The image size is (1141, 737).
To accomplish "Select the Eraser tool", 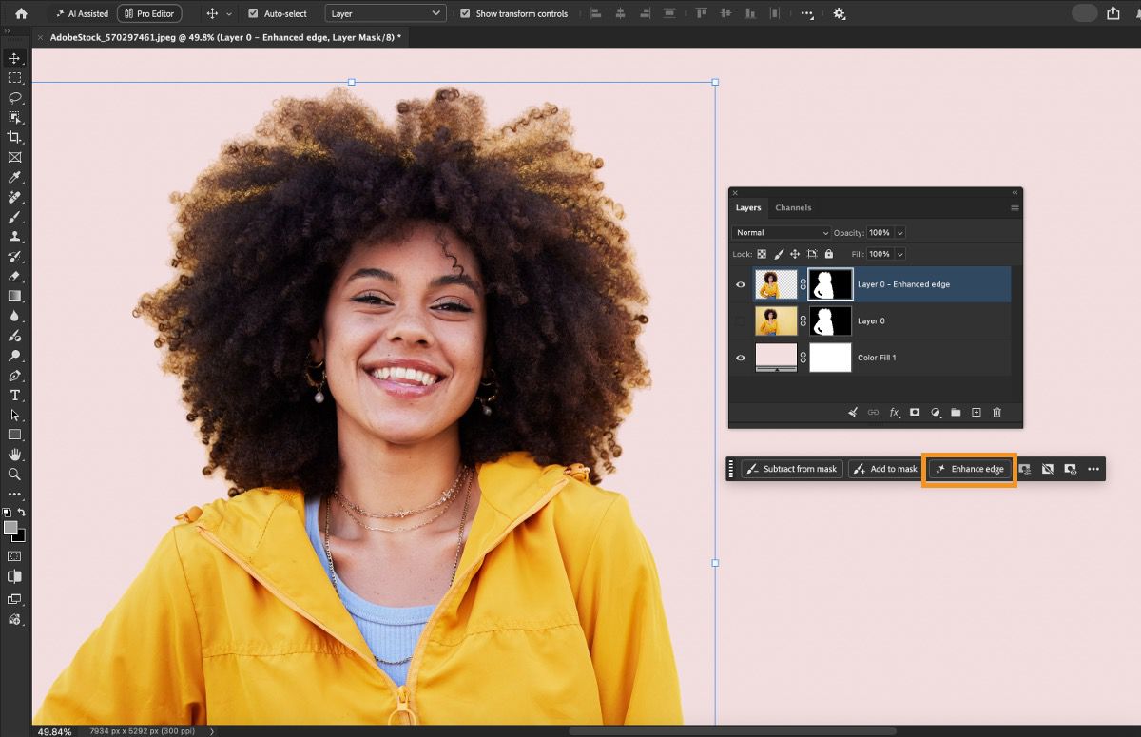I will (14, 276).
